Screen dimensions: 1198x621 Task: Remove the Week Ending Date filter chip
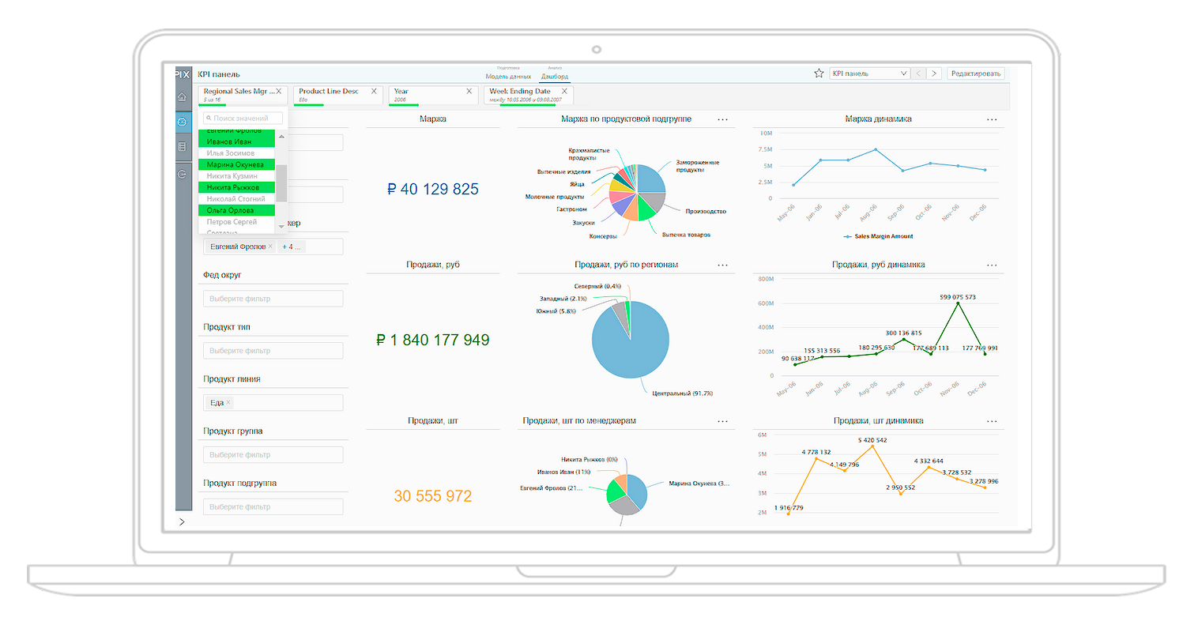pos(563,92)
